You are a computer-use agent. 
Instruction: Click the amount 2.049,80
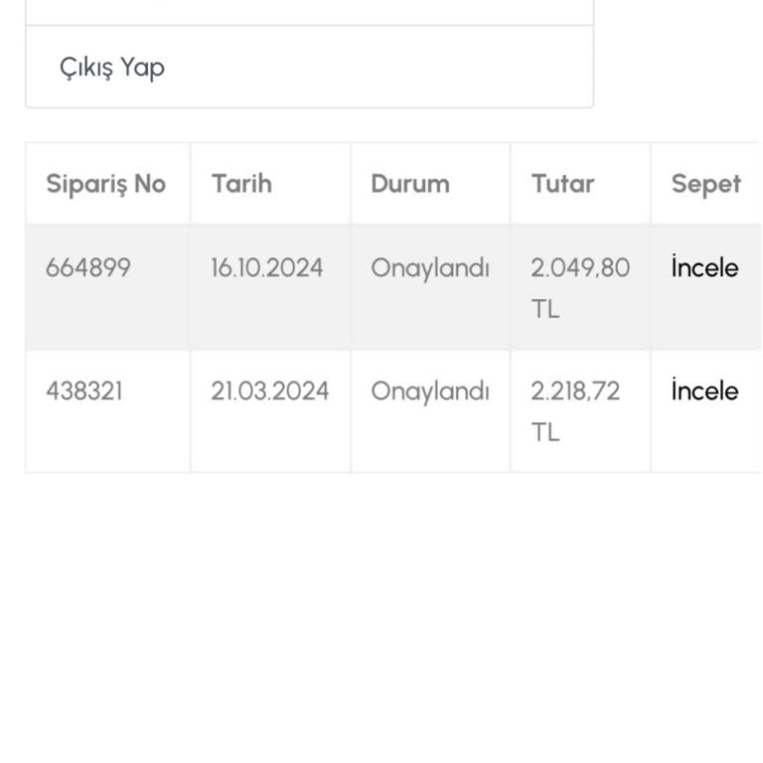click(x=580, y=268)
